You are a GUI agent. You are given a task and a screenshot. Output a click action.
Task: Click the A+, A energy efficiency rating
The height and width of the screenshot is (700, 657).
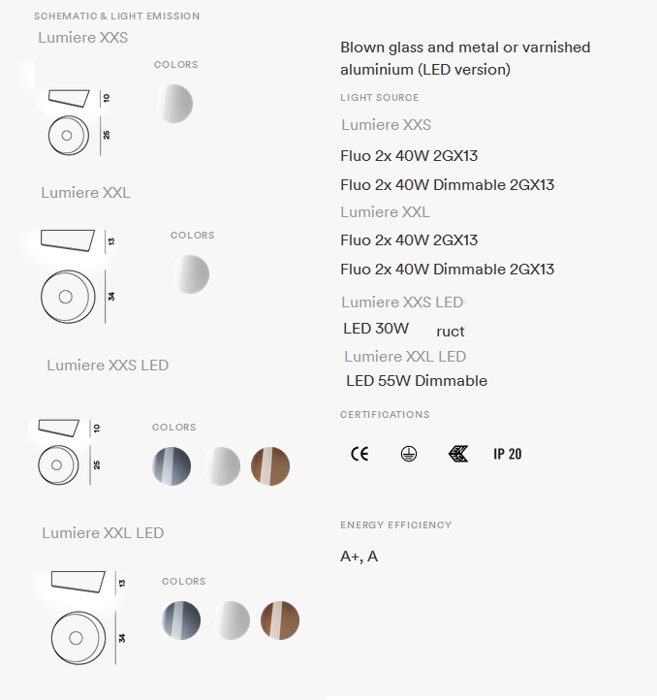pyautogui.click(x=359, y=557)
